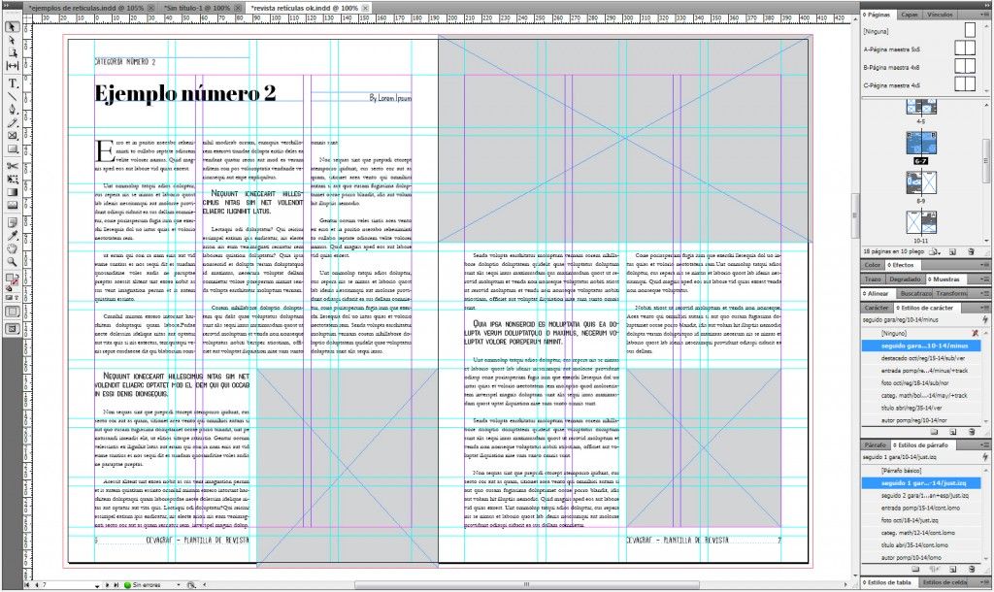Image resolution: width=994 pixels, height=592 pixels.
Task: Select the Hand tool
Action: tap(12, 248)
